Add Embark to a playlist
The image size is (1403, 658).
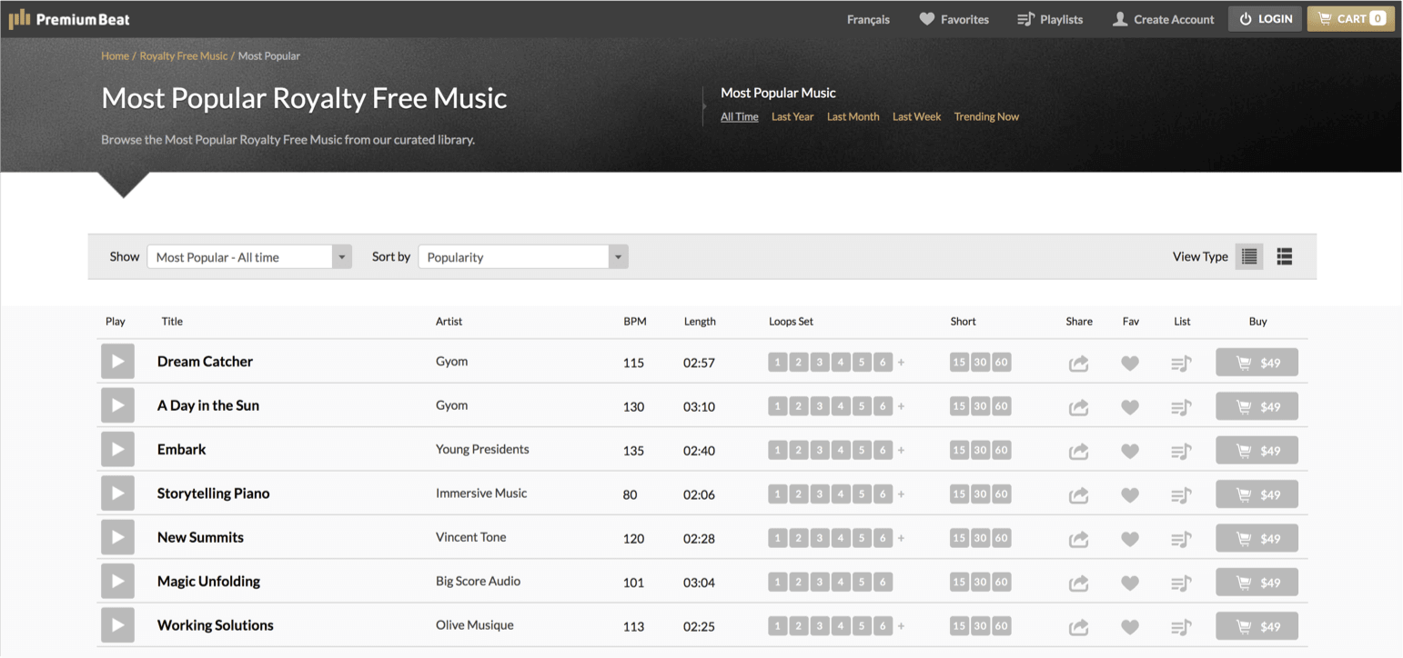[1181, 450]
